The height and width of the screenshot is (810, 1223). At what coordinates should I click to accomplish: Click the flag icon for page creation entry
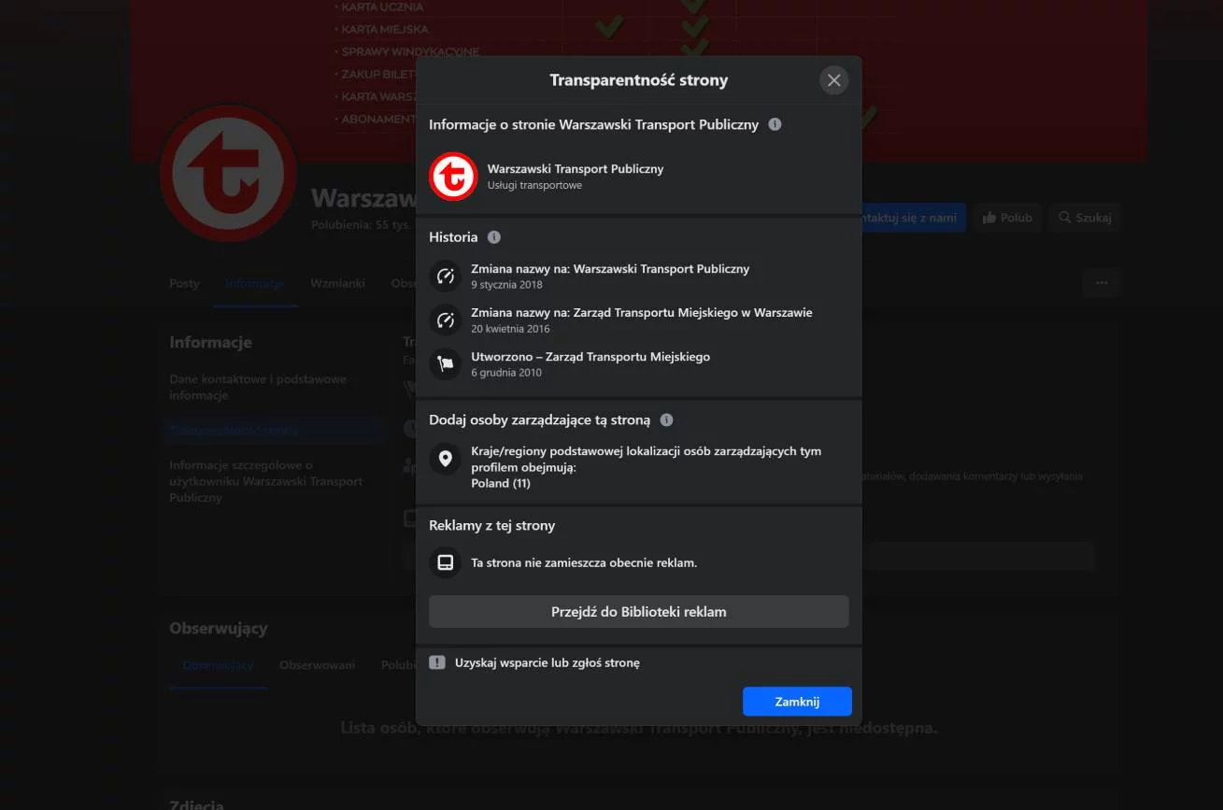tap(446, 363)
